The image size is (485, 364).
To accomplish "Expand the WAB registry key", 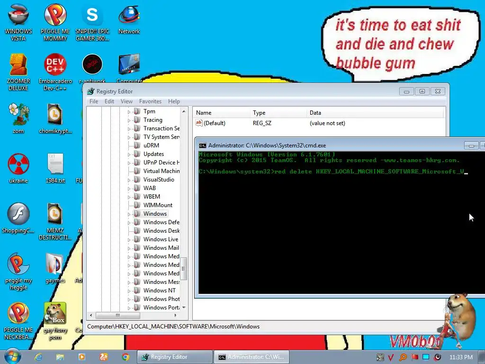I will [129, 188].
